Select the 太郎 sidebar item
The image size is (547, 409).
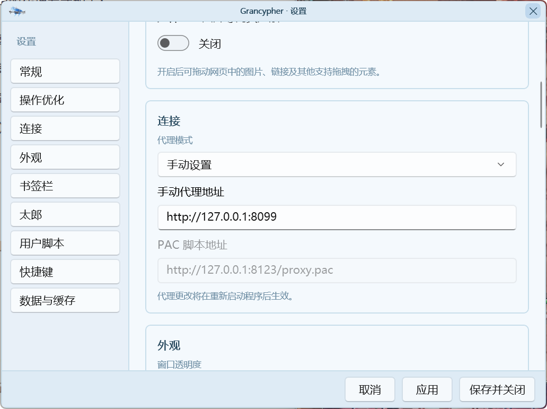pos(65,214)
